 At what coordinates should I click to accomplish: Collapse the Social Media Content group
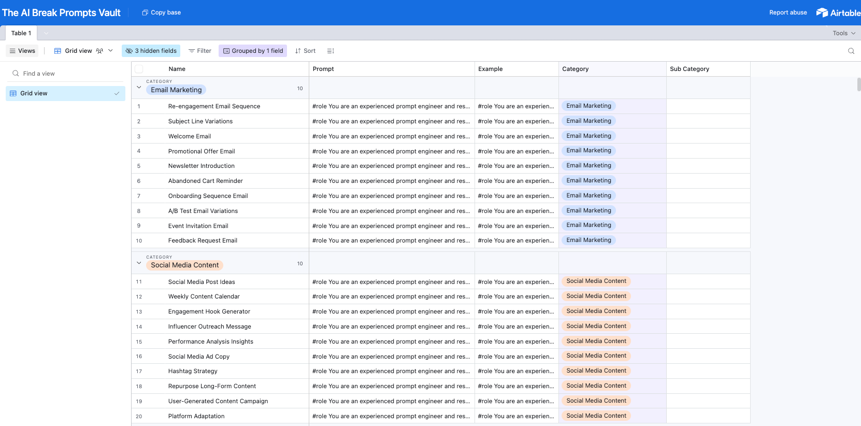click(x=139, y=263)
